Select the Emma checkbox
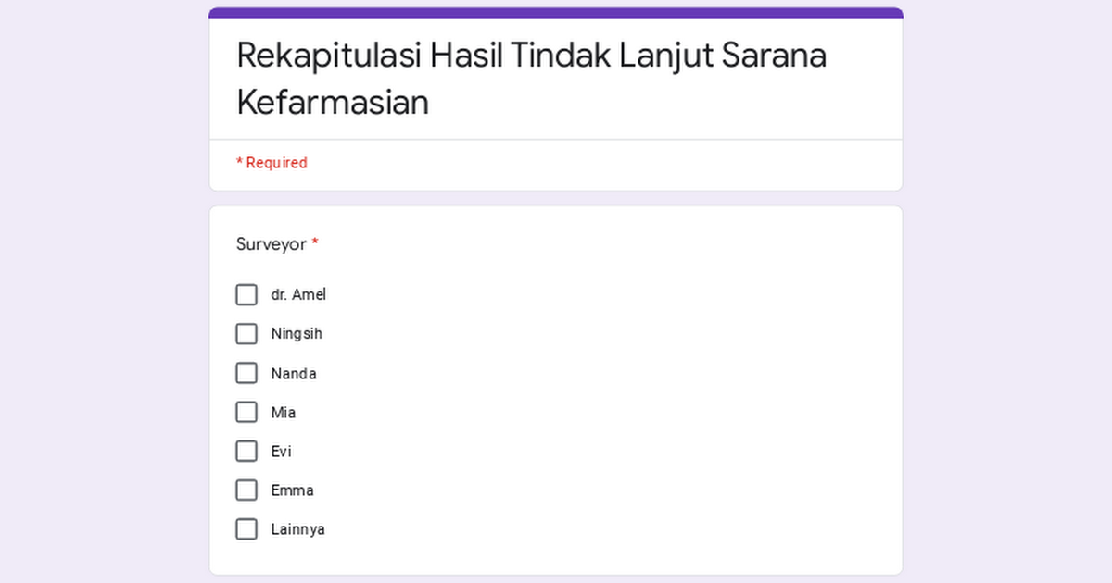 (x=246, y=490)
